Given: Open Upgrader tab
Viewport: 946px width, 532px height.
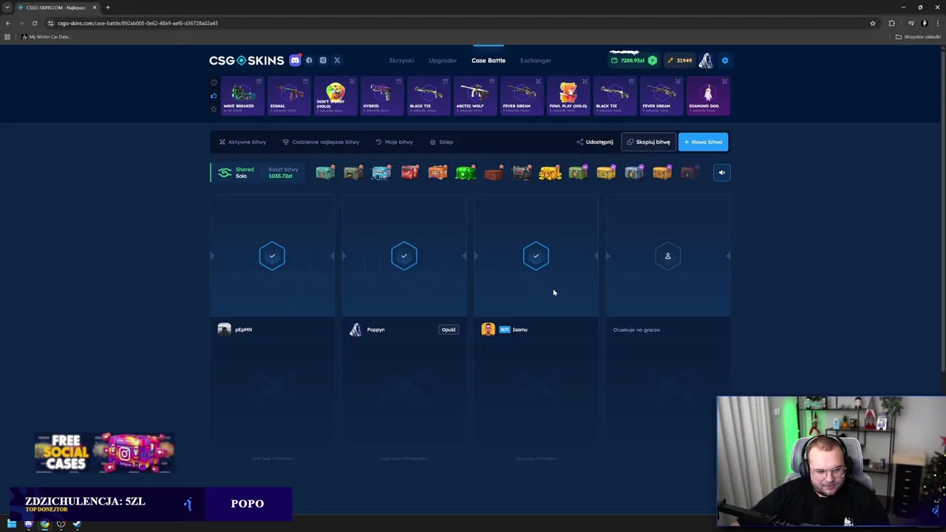Looking at the screenshot, I should (x=443, y=61).
